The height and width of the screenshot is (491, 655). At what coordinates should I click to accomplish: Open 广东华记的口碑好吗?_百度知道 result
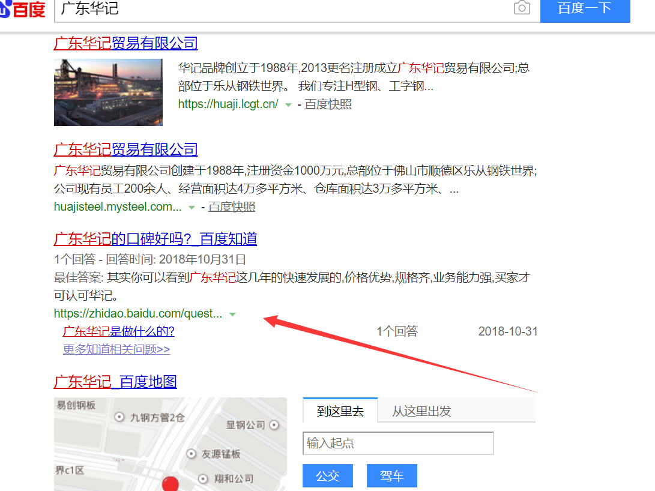pos(155,239)
